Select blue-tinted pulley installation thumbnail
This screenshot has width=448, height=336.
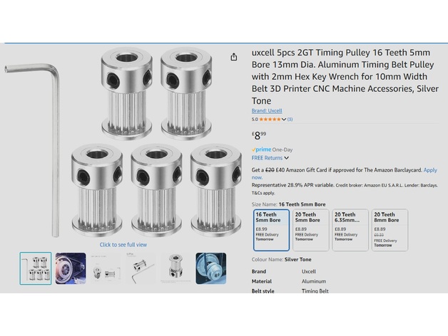click(211, 268)
